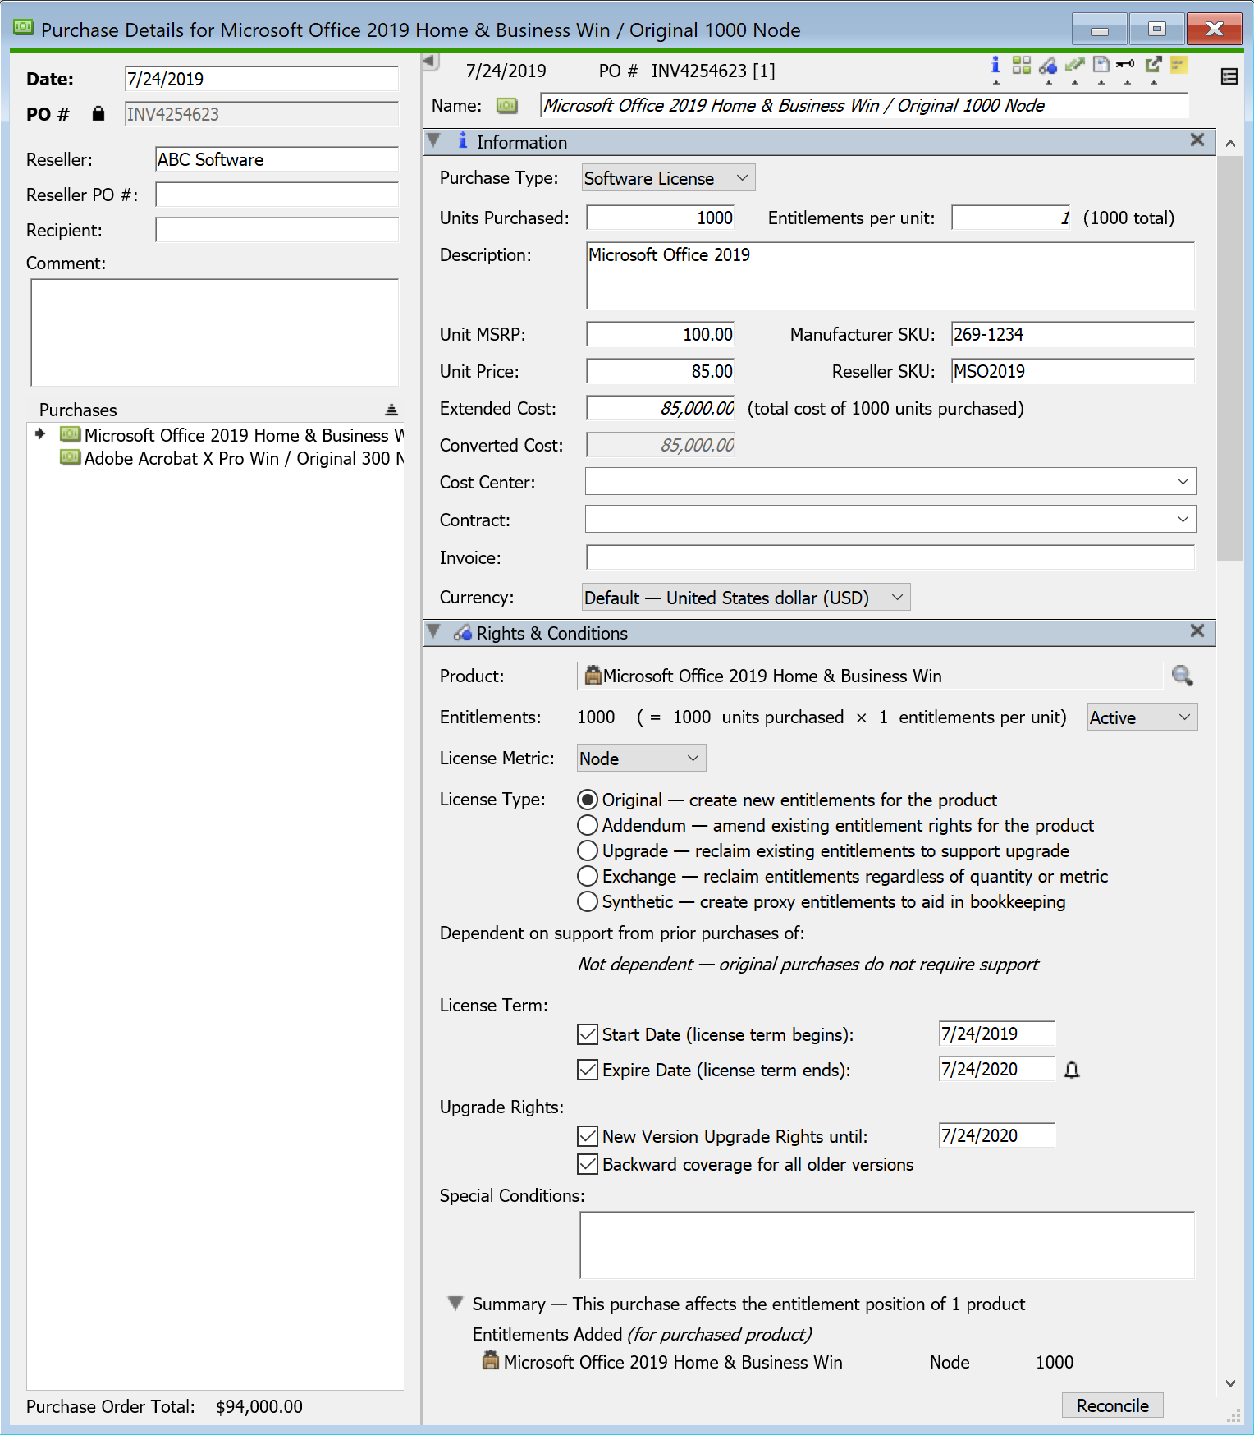This screenshot has height=1435, width=1254.
Task: Toggle the Expire Date checkbox
Action: coord(588,1070)
